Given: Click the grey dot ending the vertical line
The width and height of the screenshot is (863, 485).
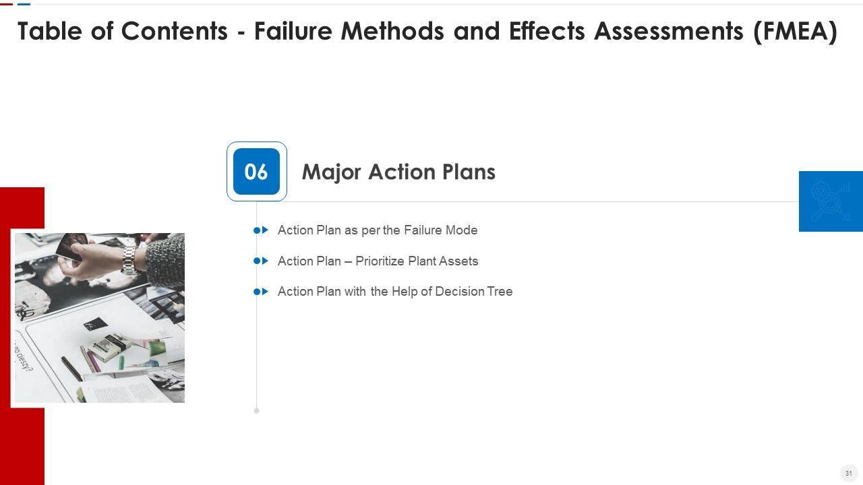Looking at the screenshot, I should tap(256, 410).
